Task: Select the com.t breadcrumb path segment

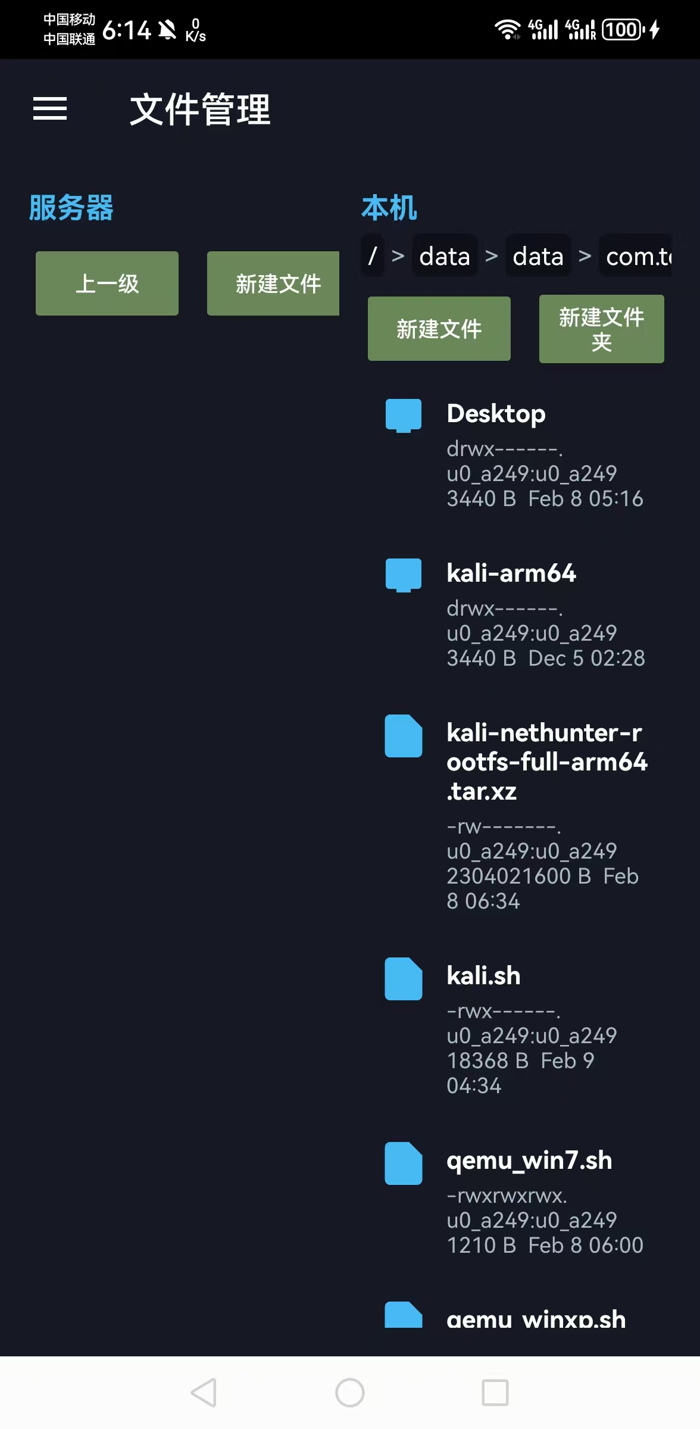Action: click(637, 256)
